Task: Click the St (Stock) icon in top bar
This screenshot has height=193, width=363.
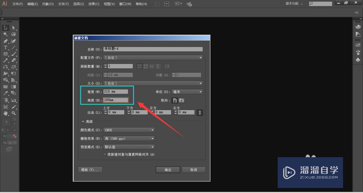Action: [167, 4]
